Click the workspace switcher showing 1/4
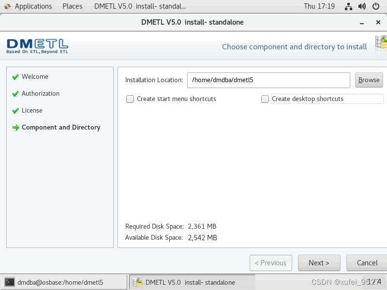The height and width of the screenshot is (290, 387). [x=375, y=282]
